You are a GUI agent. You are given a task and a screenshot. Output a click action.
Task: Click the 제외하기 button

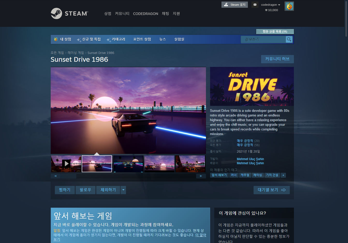pos(108,190)
